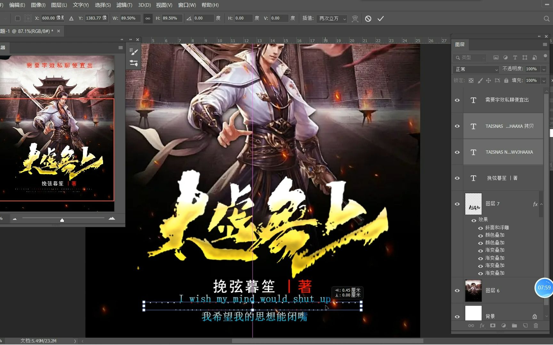The height and width of the screenshot is (345, 553).
Task: Hide the 斜面和浮雕 effect
Action: (480, 228)
